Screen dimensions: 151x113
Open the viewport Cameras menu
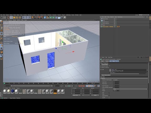tap(10, 20)
